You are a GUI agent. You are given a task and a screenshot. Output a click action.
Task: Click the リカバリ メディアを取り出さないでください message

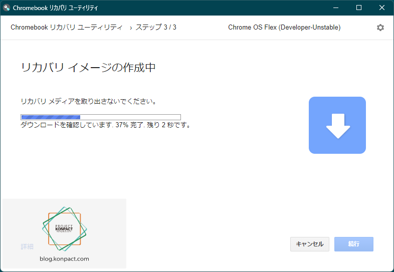[89, 101]
